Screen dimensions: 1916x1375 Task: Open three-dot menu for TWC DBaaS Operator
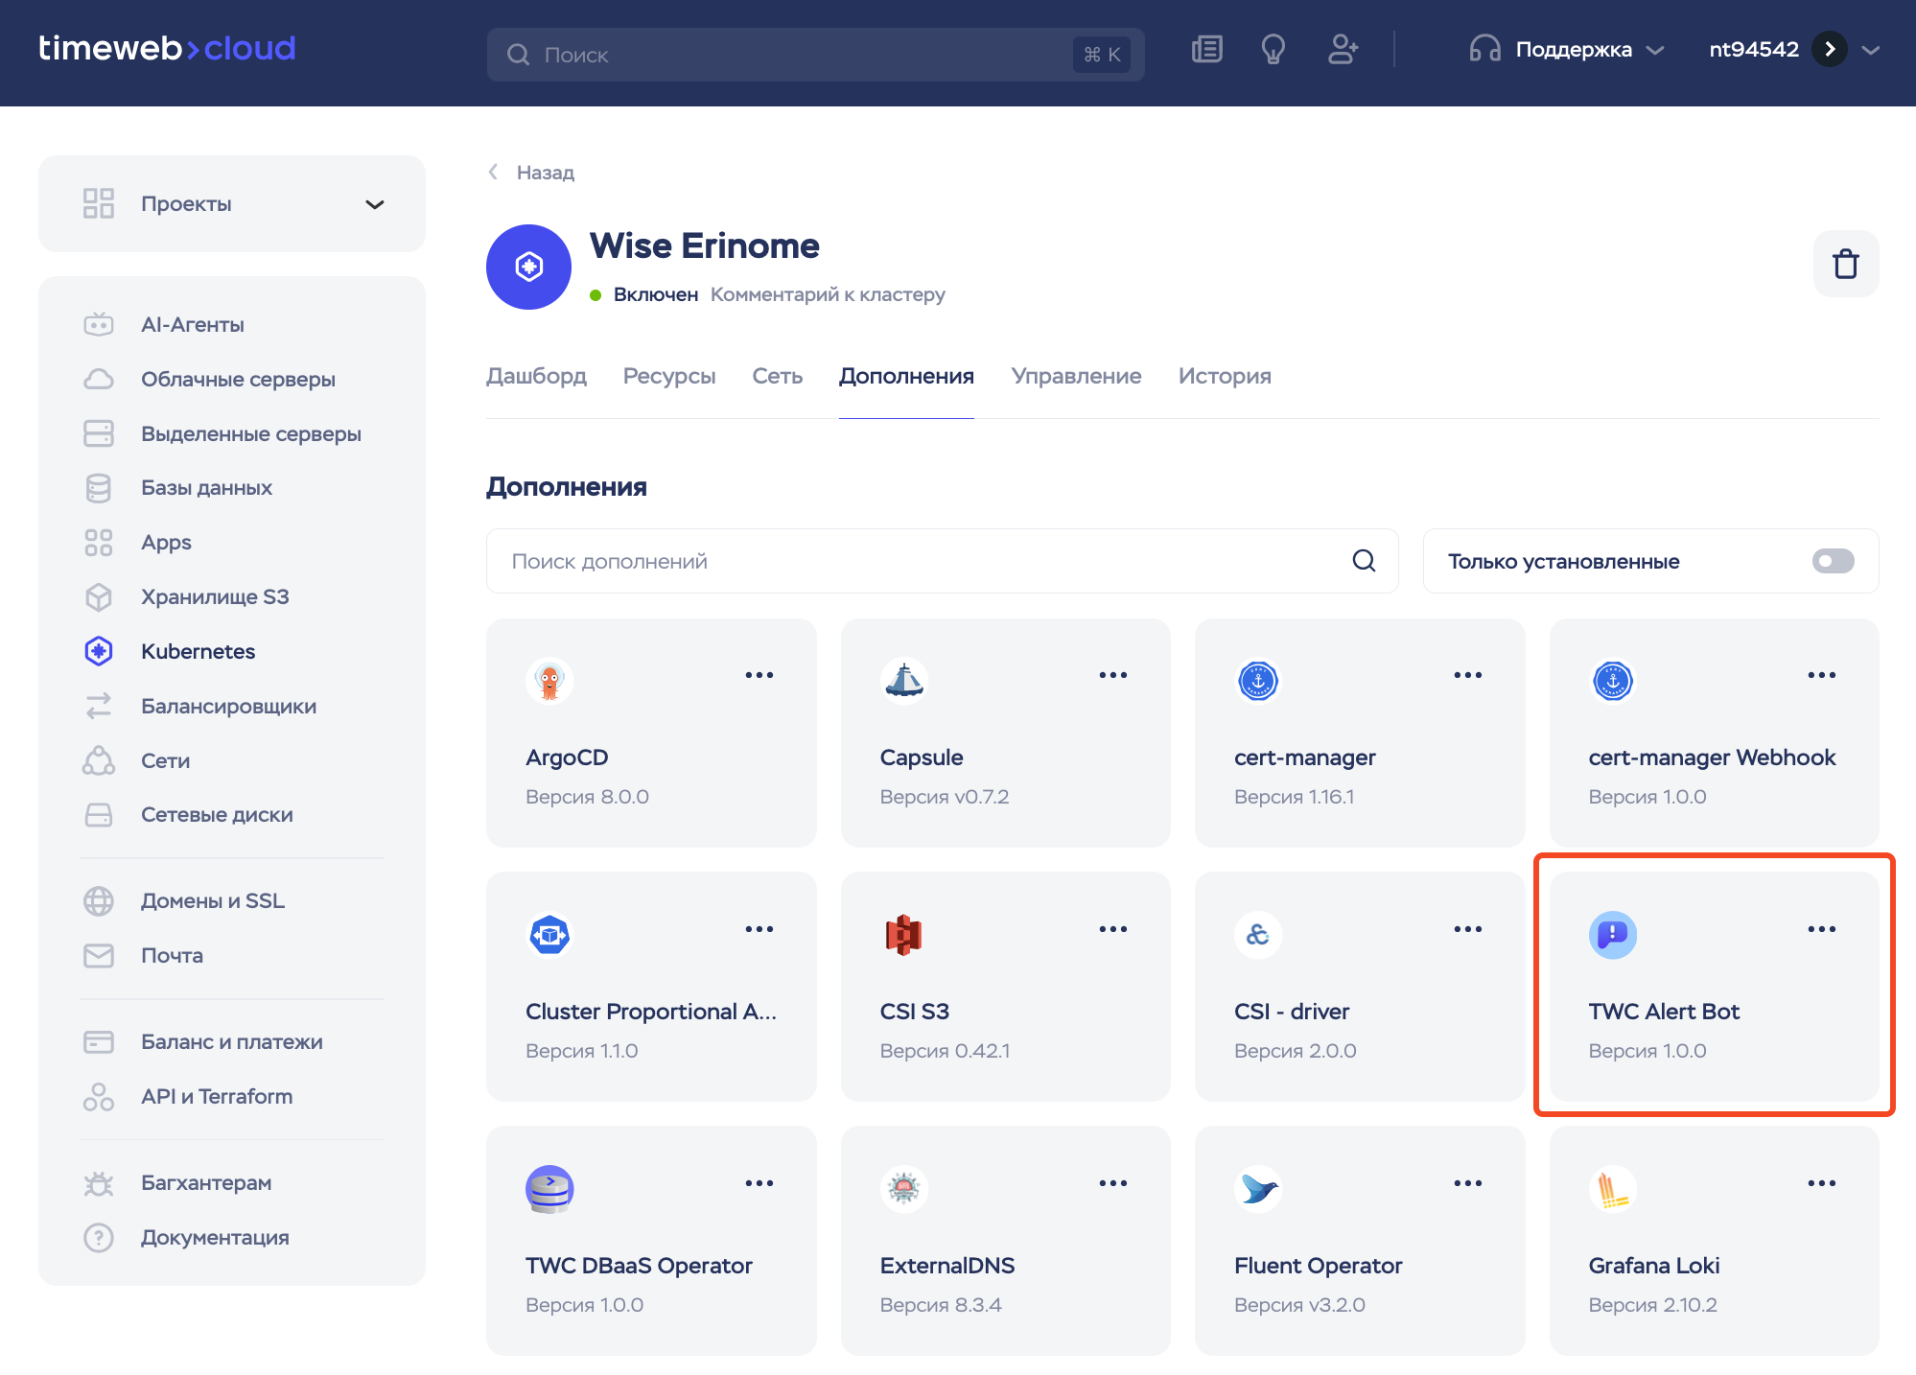(759, 1183)
